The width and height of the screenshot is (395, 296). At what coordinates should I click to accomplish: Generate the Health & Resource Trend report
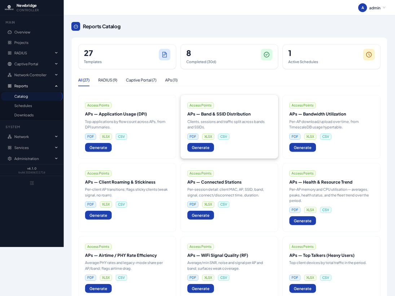[303, 221]
